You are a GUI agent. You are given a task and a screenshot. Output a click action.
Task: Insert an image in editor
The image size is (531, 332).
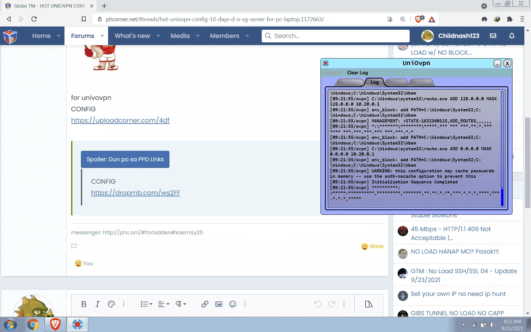click(219, 304)
